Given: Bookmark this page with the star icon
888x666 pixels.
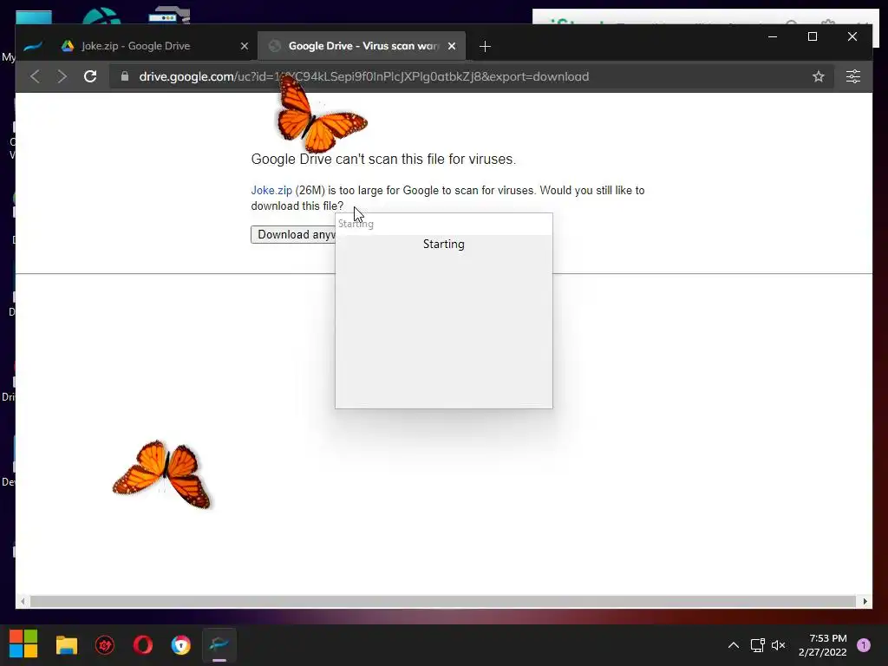Looking at the screenshot, I should 819,76.
